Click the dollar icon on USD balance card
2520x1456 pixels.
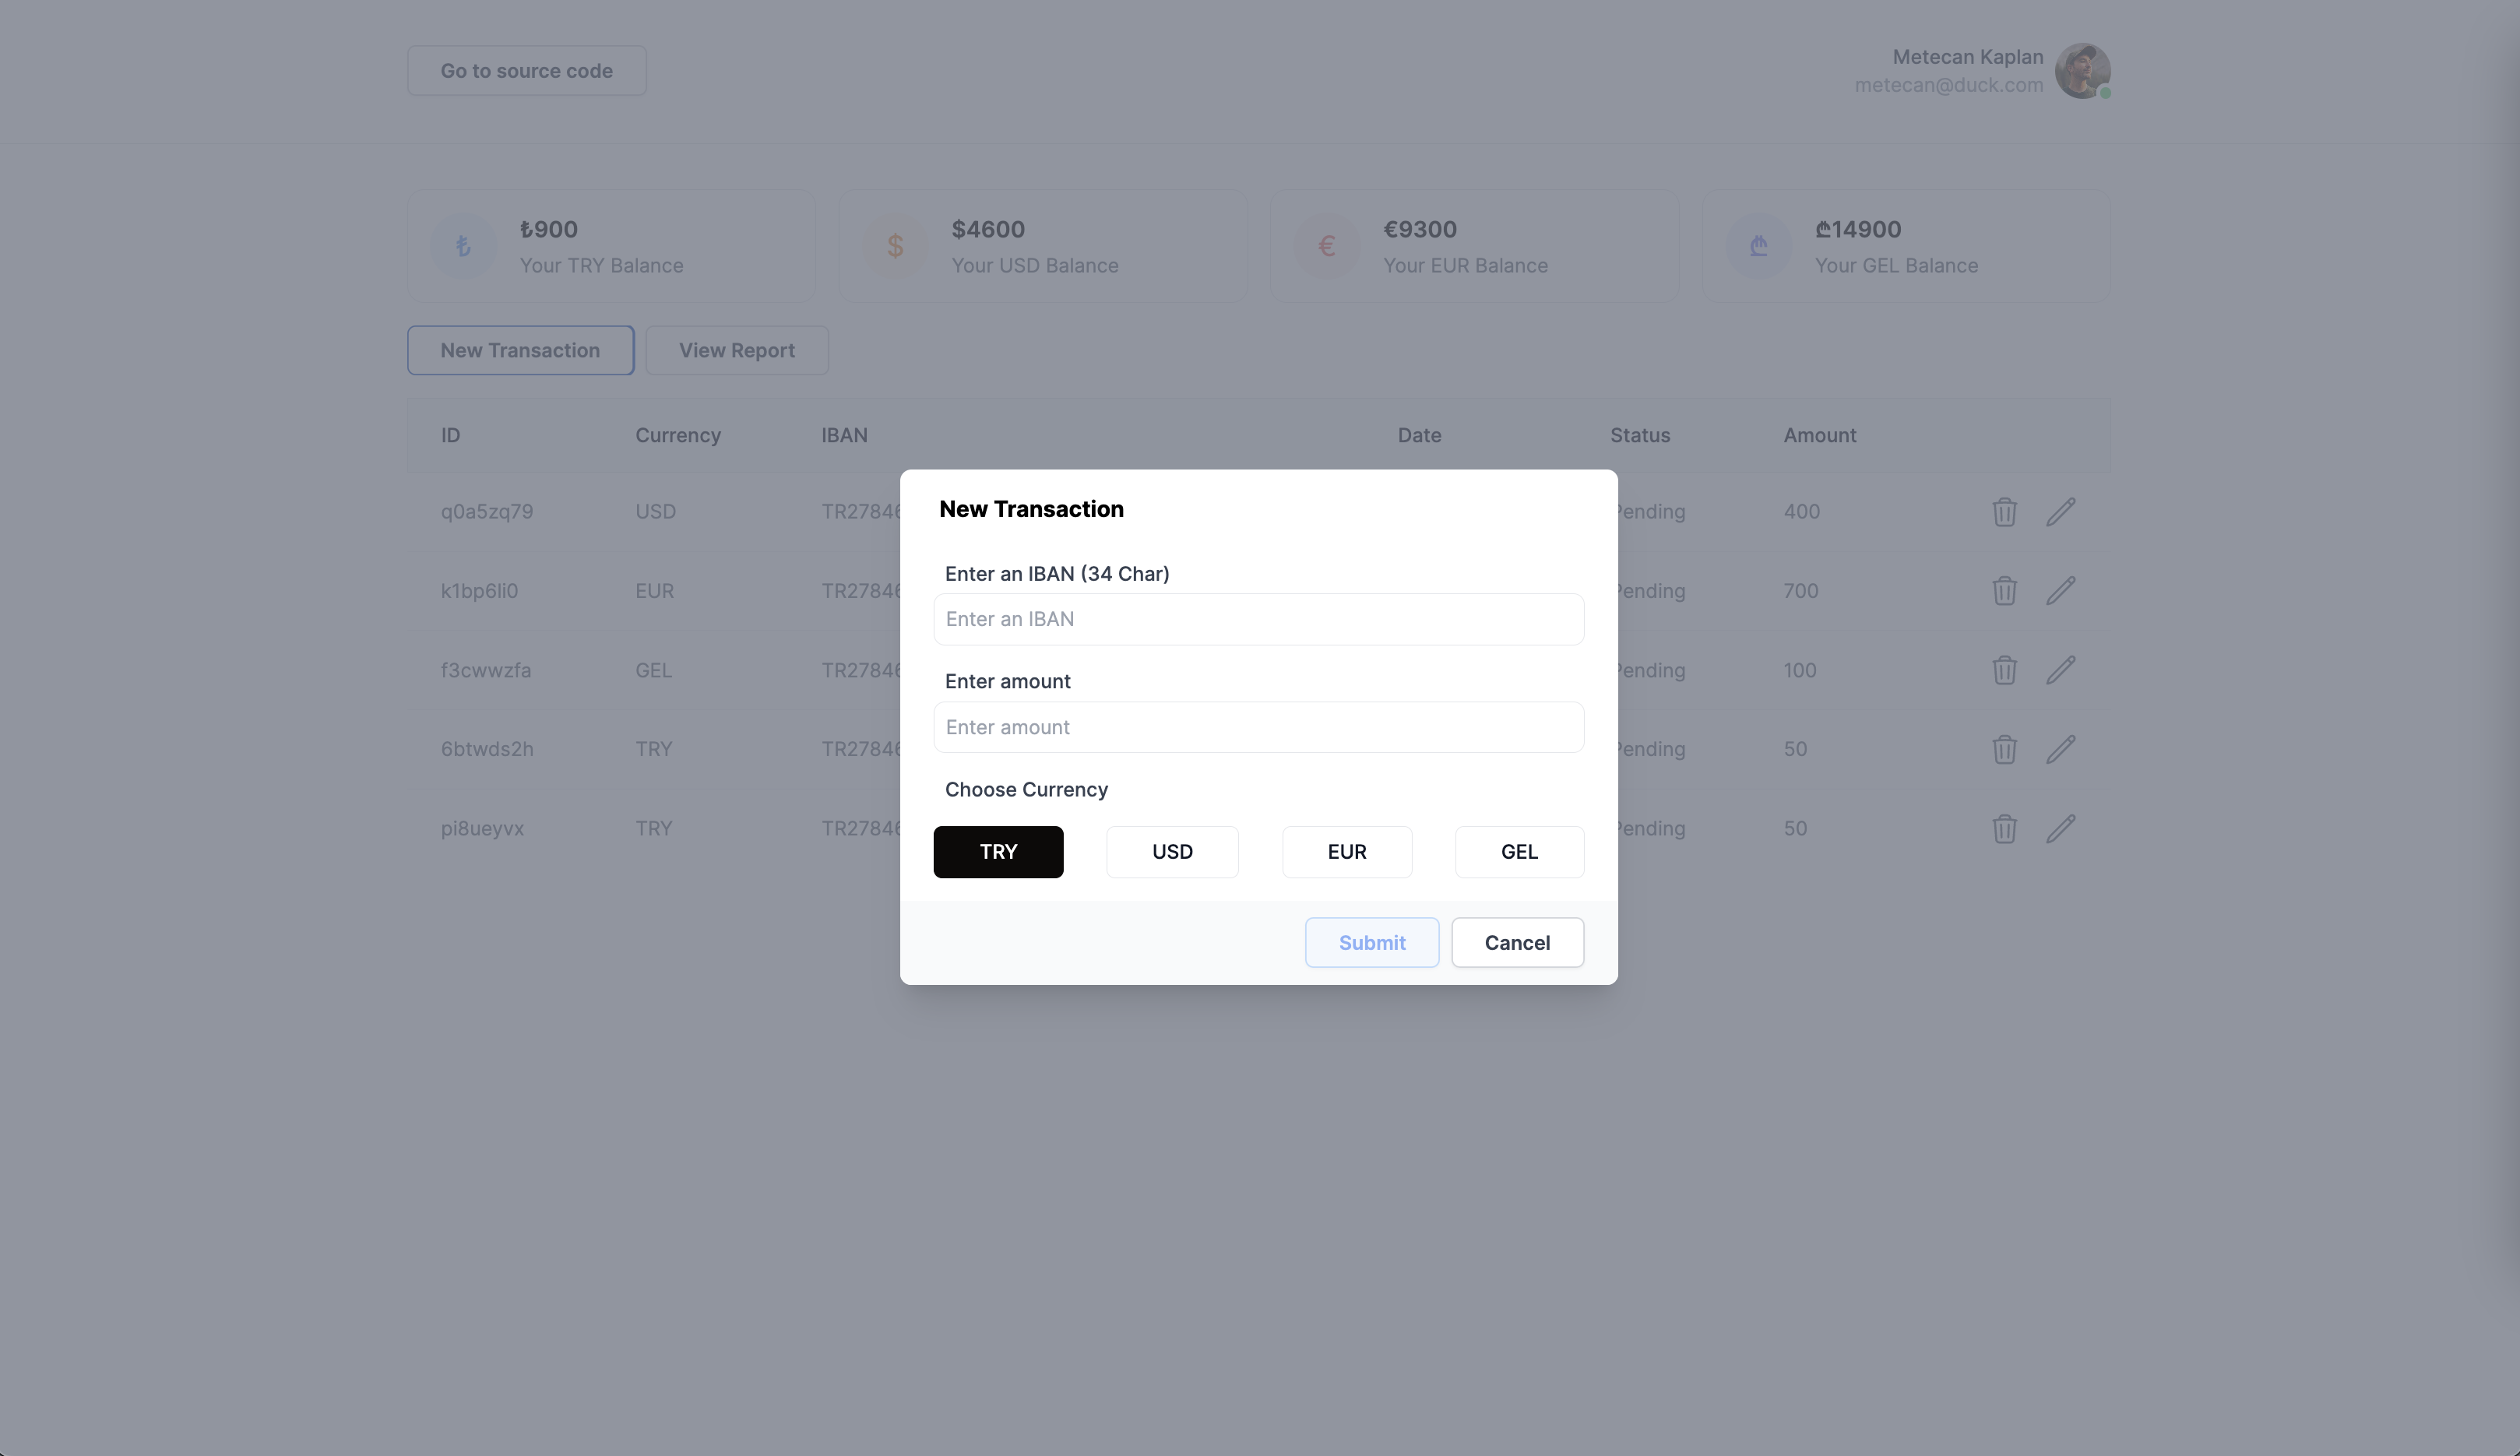[x=894, y=245]
